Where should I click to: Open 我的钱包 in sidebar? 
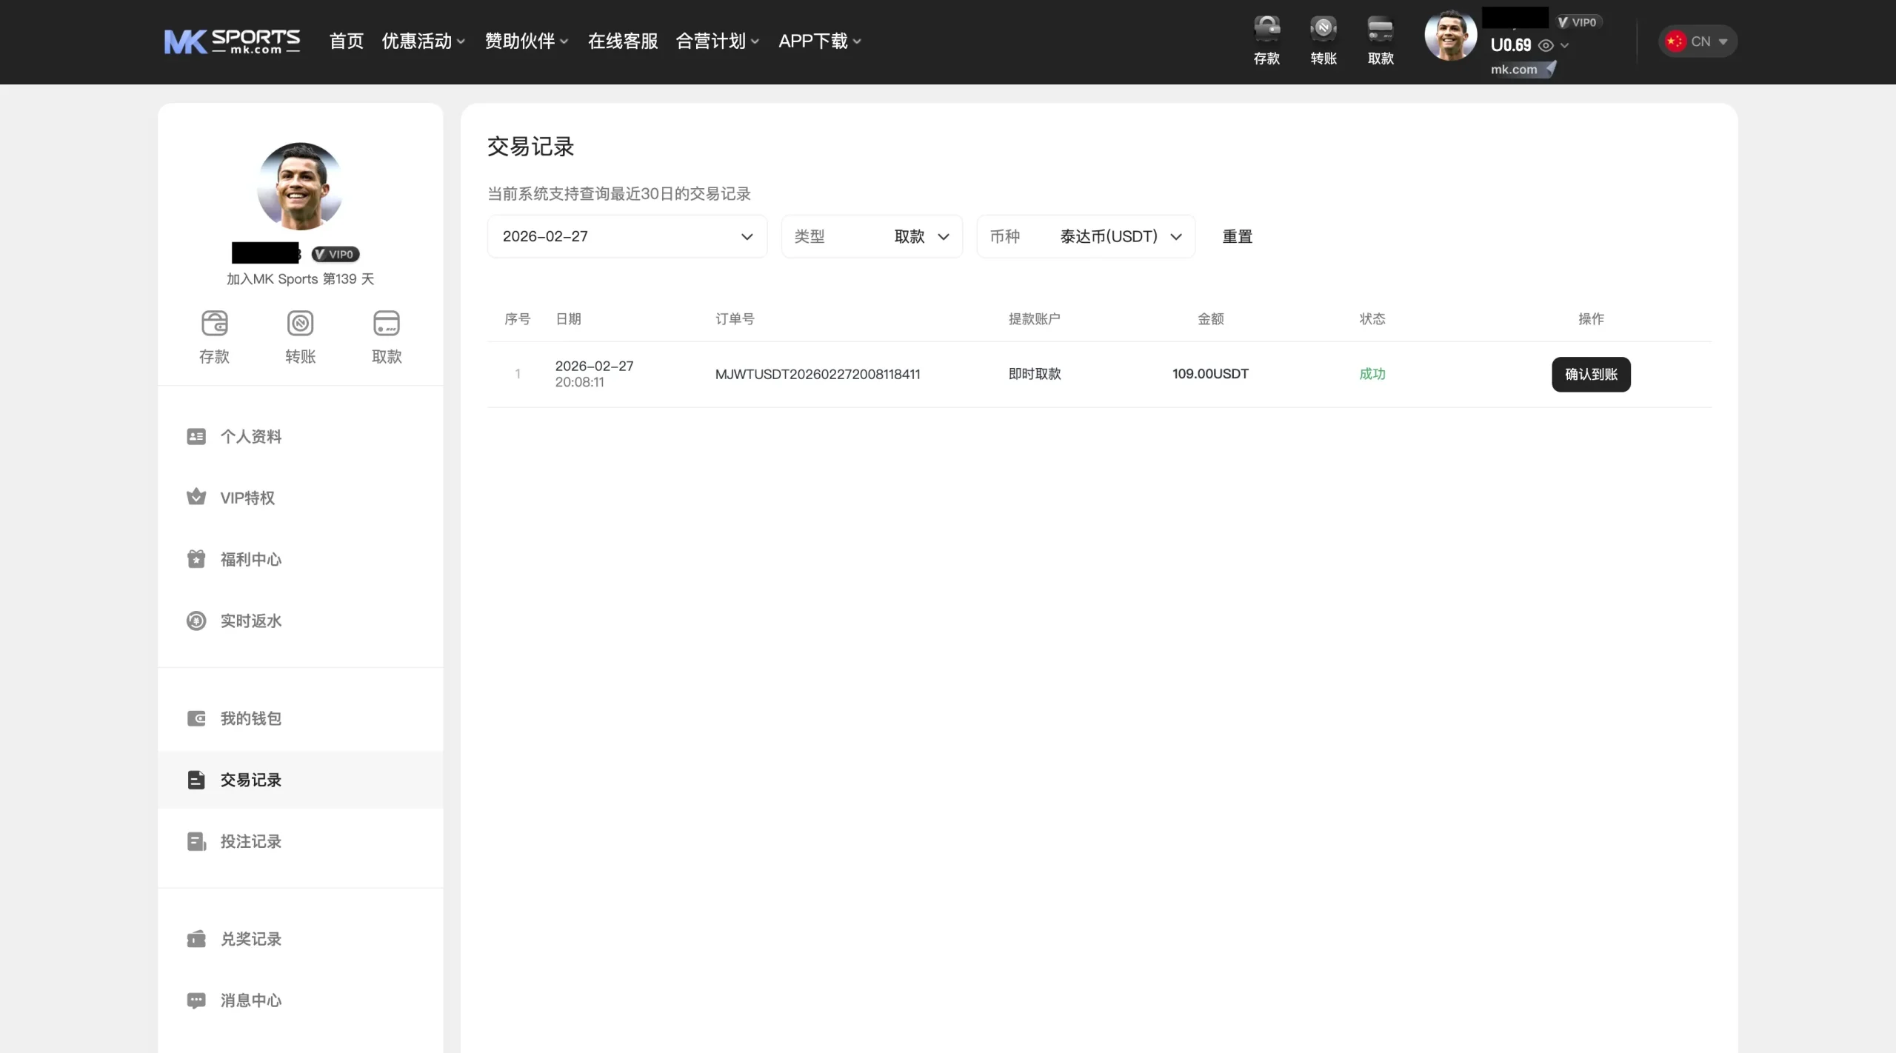[250, 718]
